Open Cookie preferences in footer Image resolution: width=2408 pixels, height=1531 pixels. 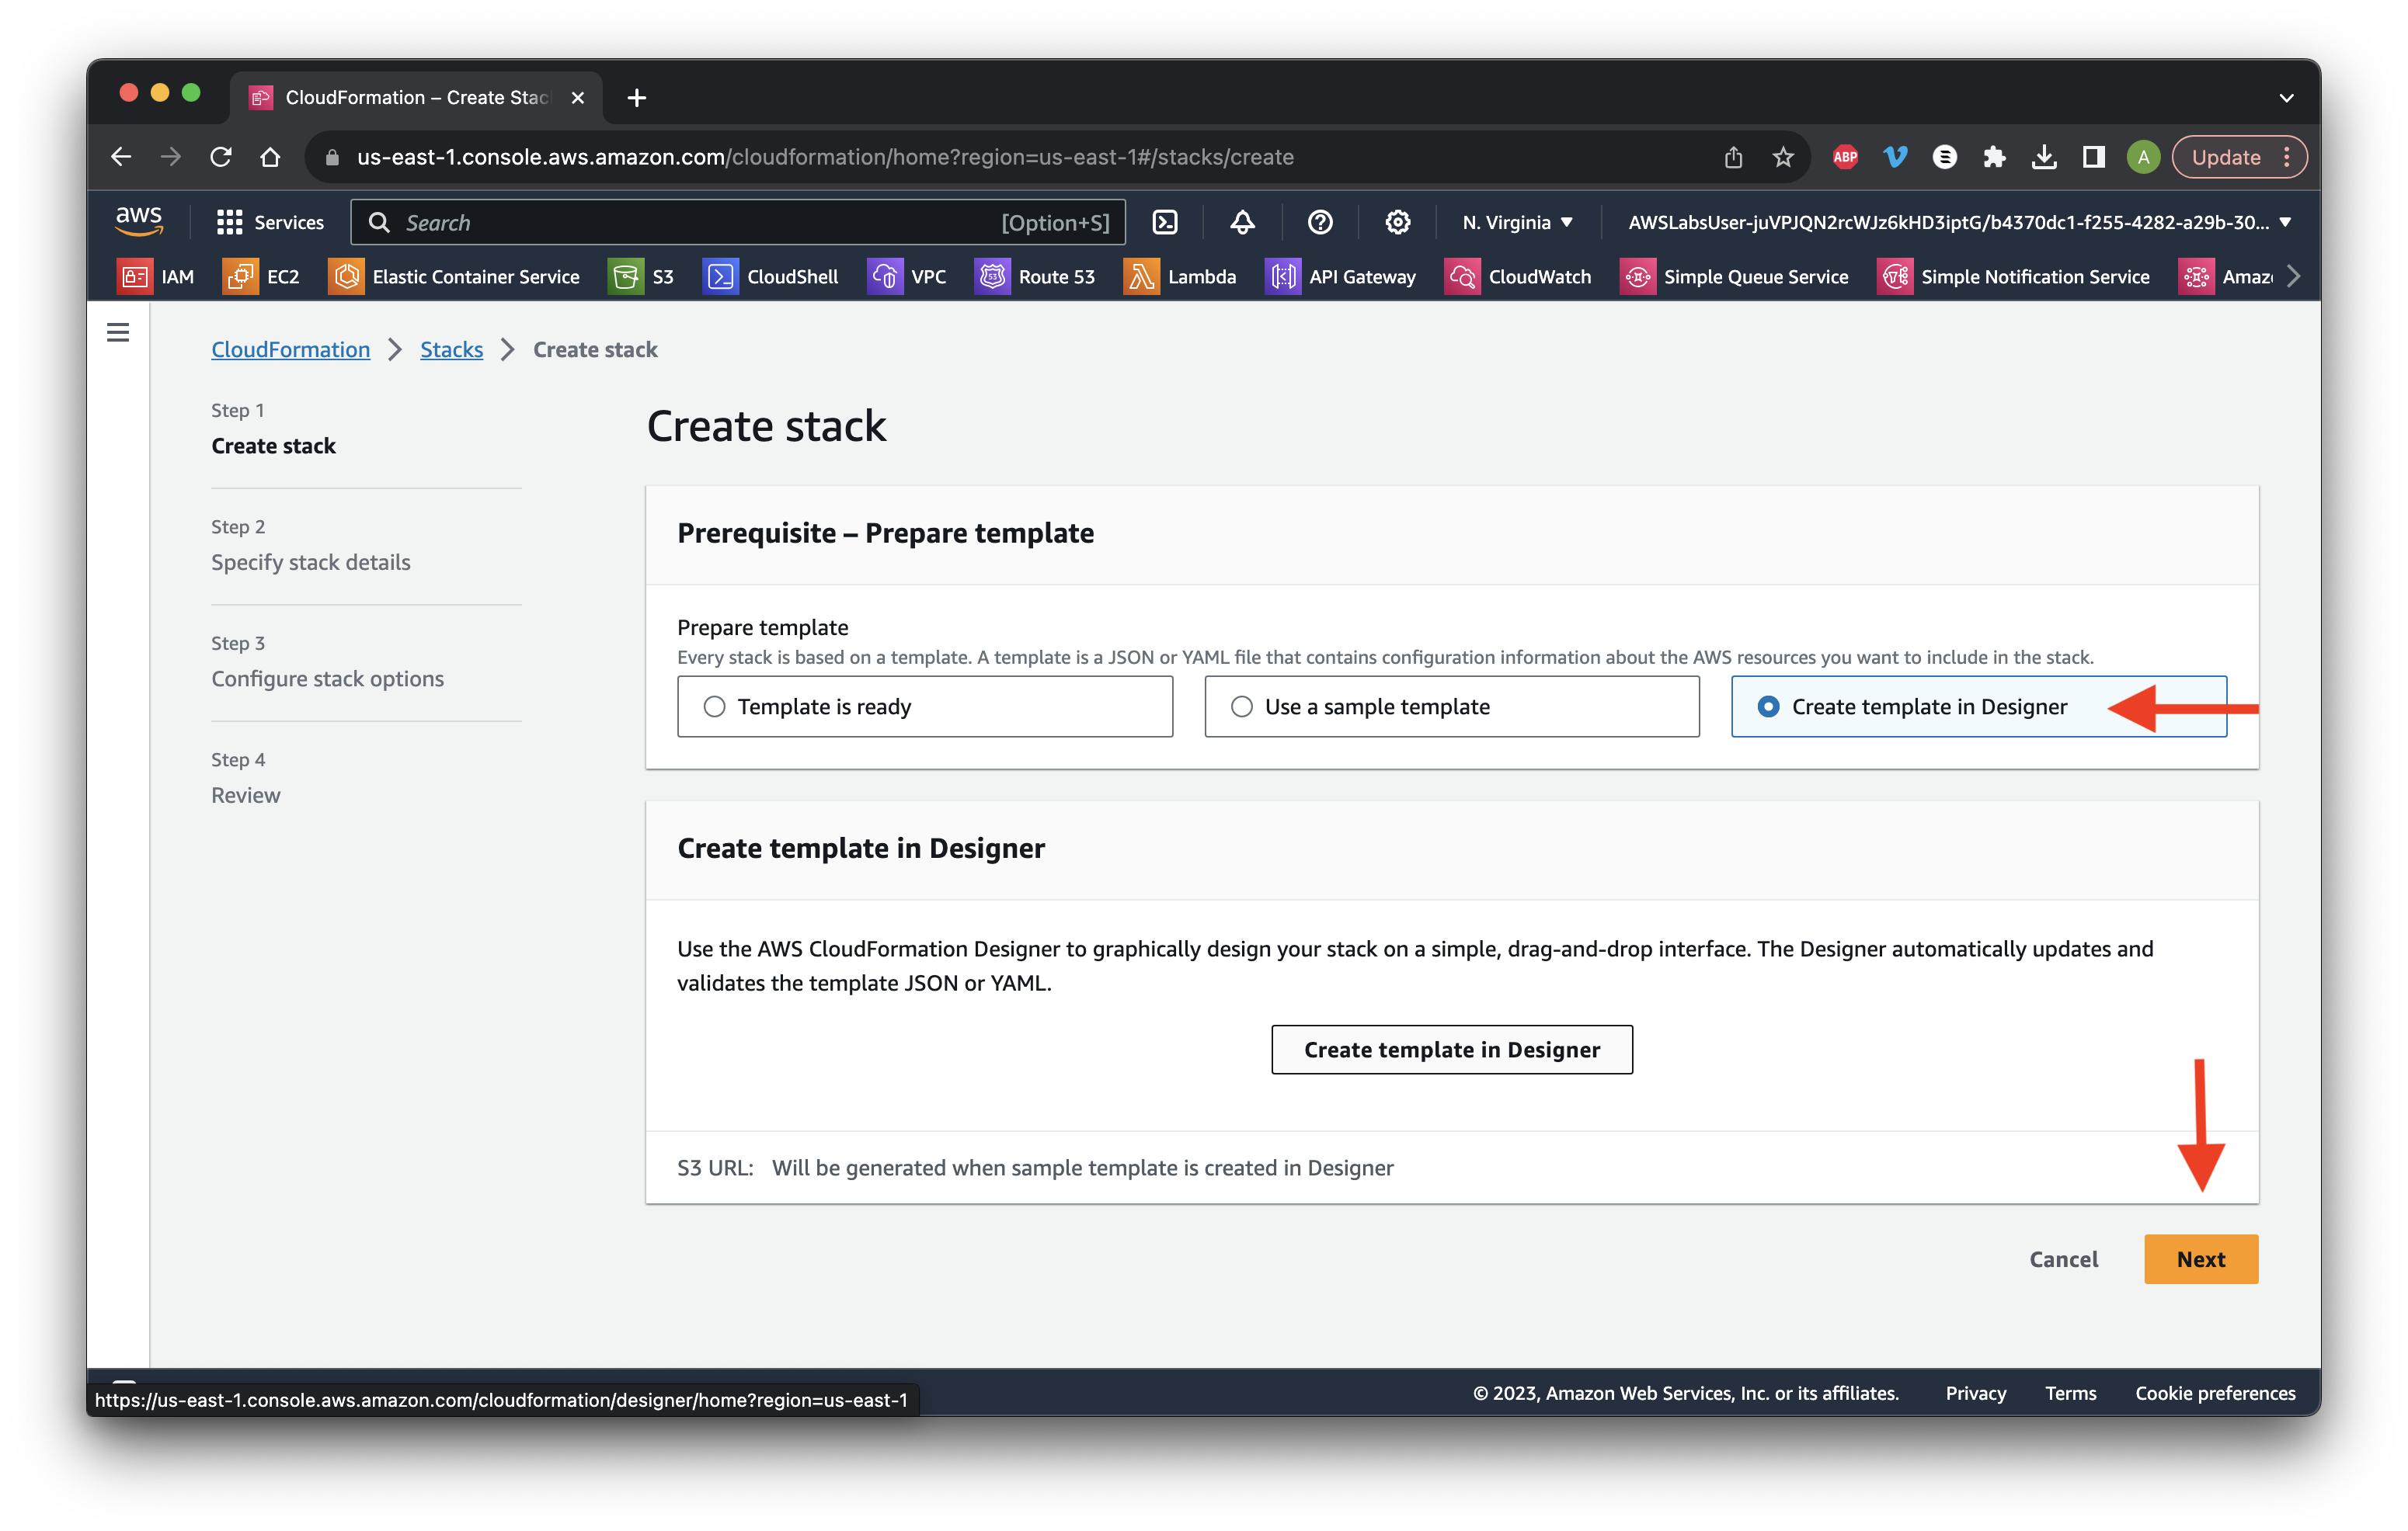click(2215, 1393)
